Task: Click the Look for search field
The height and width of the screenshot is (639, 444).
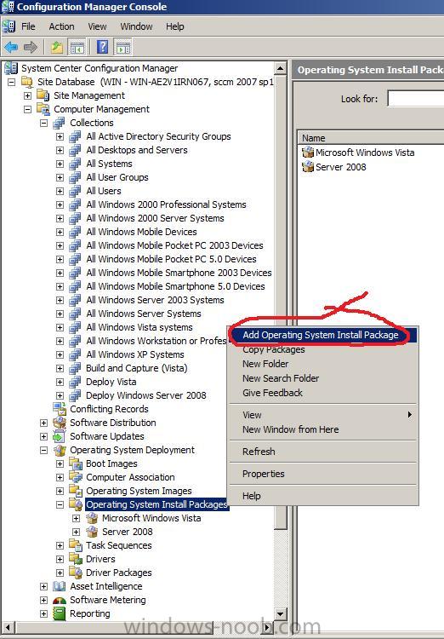Action: click(416, 99)
